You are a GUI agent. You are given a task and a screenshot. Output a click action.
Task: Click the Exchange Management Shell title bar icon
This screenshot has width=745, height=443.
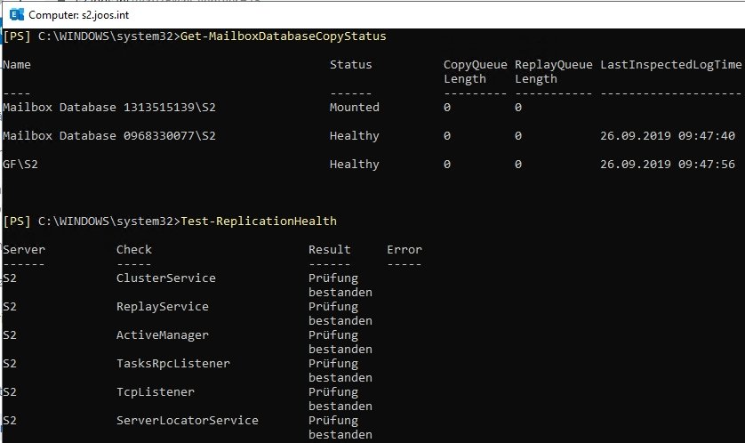click(x=16, y=14)
